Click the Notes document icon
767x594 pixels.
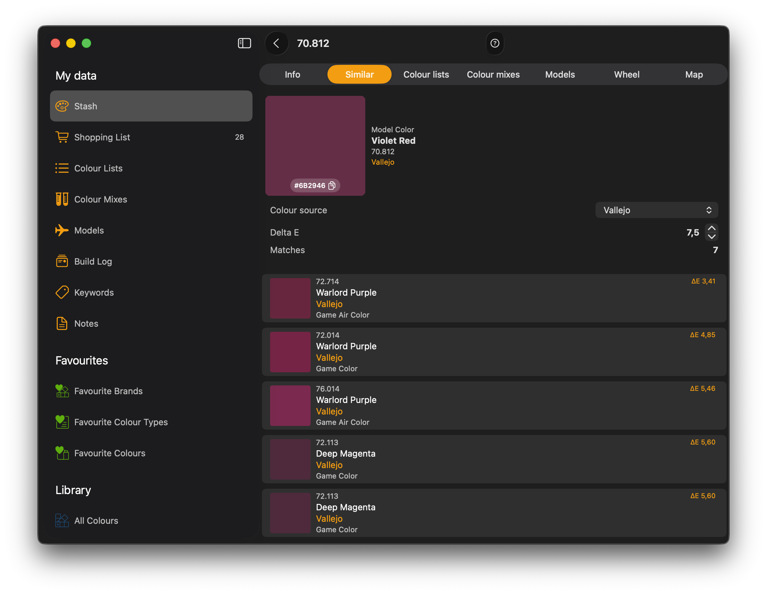tap(62, 323)
